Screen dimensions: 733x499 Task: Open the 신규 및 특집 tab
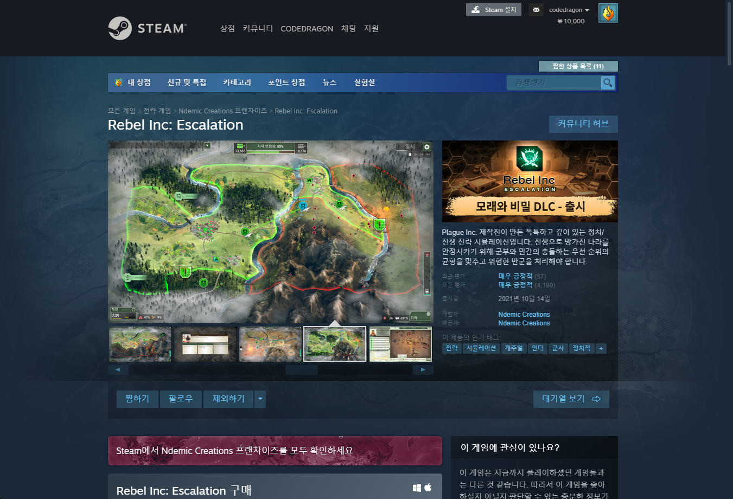tap(187, 82)
